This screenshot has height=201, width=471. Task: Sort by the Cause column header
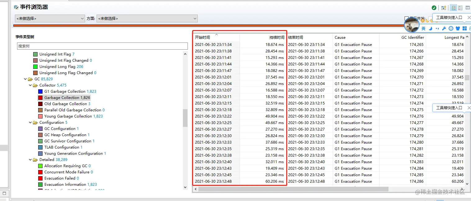click(356, 37)
